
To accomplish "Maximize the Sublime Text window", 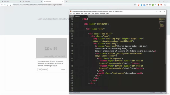I will coord(160,11).
